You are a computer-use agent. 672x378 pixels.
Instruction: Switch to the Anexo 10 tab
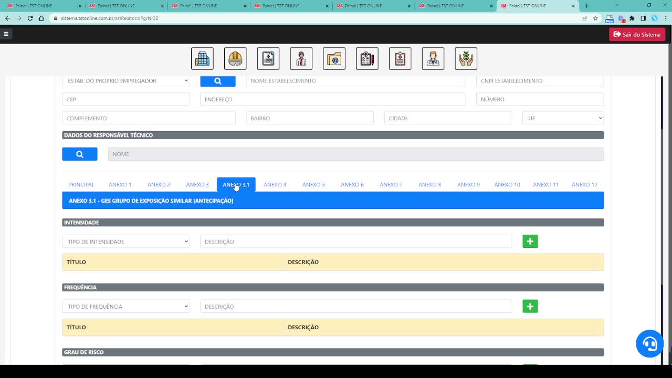pyautogui.click(x=507, y=184)
